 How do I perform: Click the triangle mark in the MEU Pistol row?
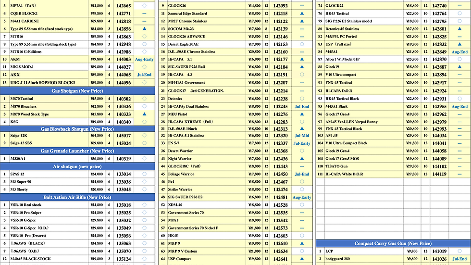click(302, 114)
